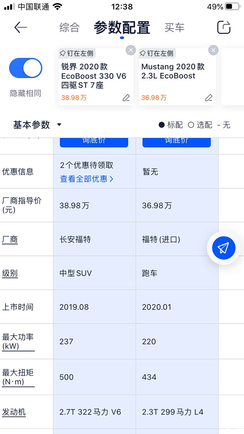244x434 pixels.
Task: Edit the Mustang car selection pencil icon
Action: click(x=209, y=98)
